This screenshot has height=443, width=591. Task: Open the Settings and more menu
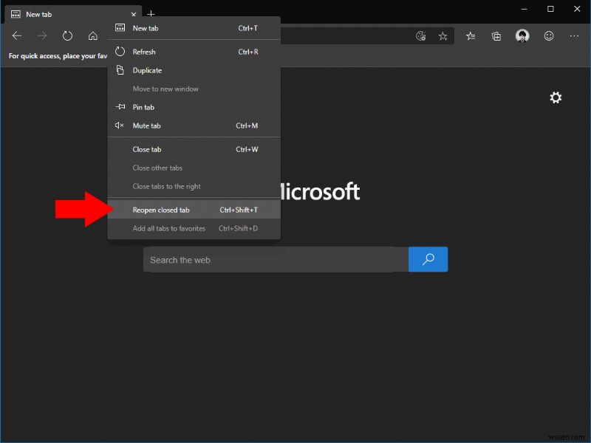point(574,35)
